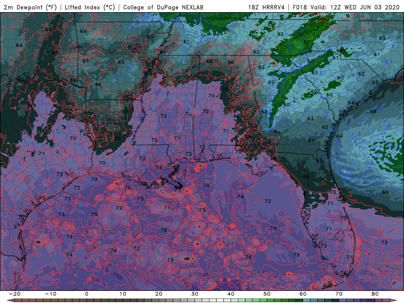Image resolution: width=404 pixels, height=303 pixels.
Task: Click the left arrow end of the color bar
Action: [10, 300]
